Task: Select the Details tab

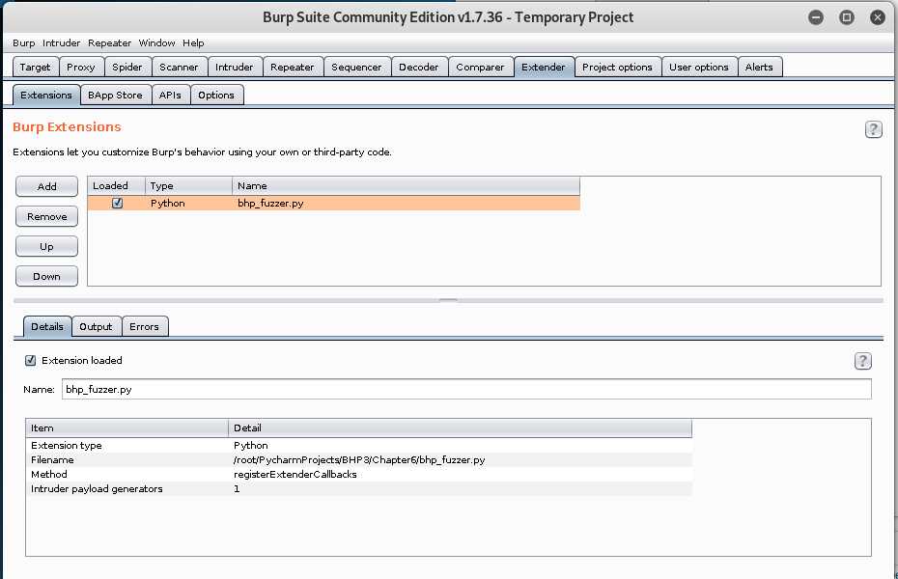Action: [x=47, y=327]
